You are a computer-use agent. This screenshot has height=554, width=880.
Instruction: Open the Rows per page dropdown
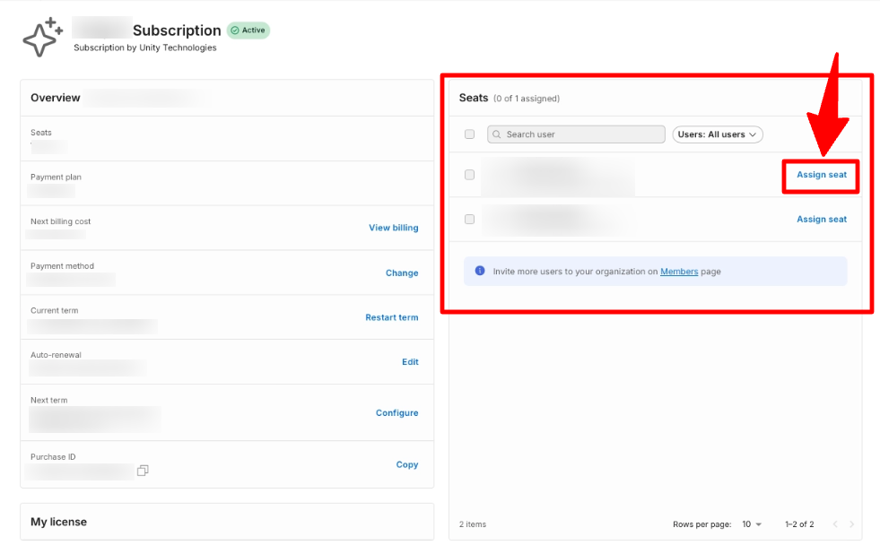point(752,524)
